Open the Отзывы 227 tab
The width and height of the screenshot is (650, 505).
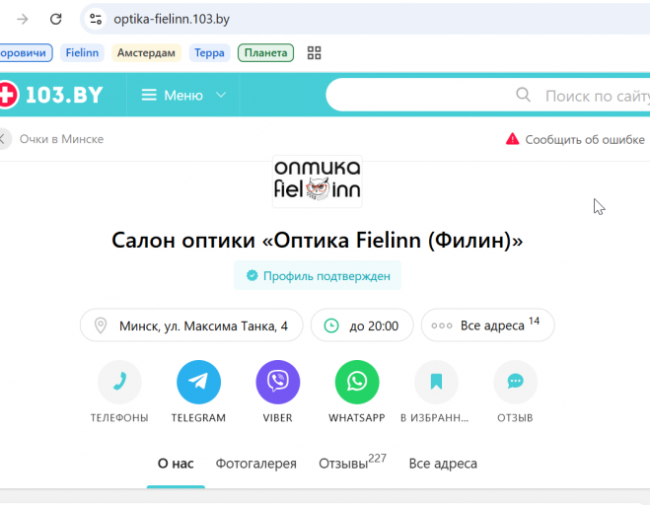(x=352, y=463)
